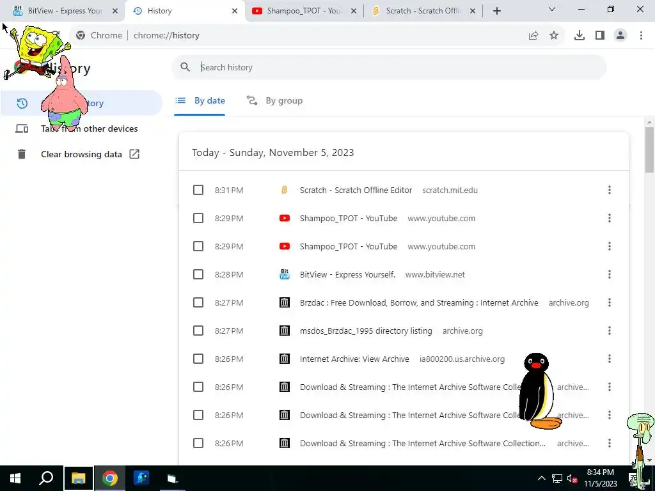Open Windows taskbar search
Viewport: 655px width, 491px height.
pyautogui.click(x=46, y=478)
